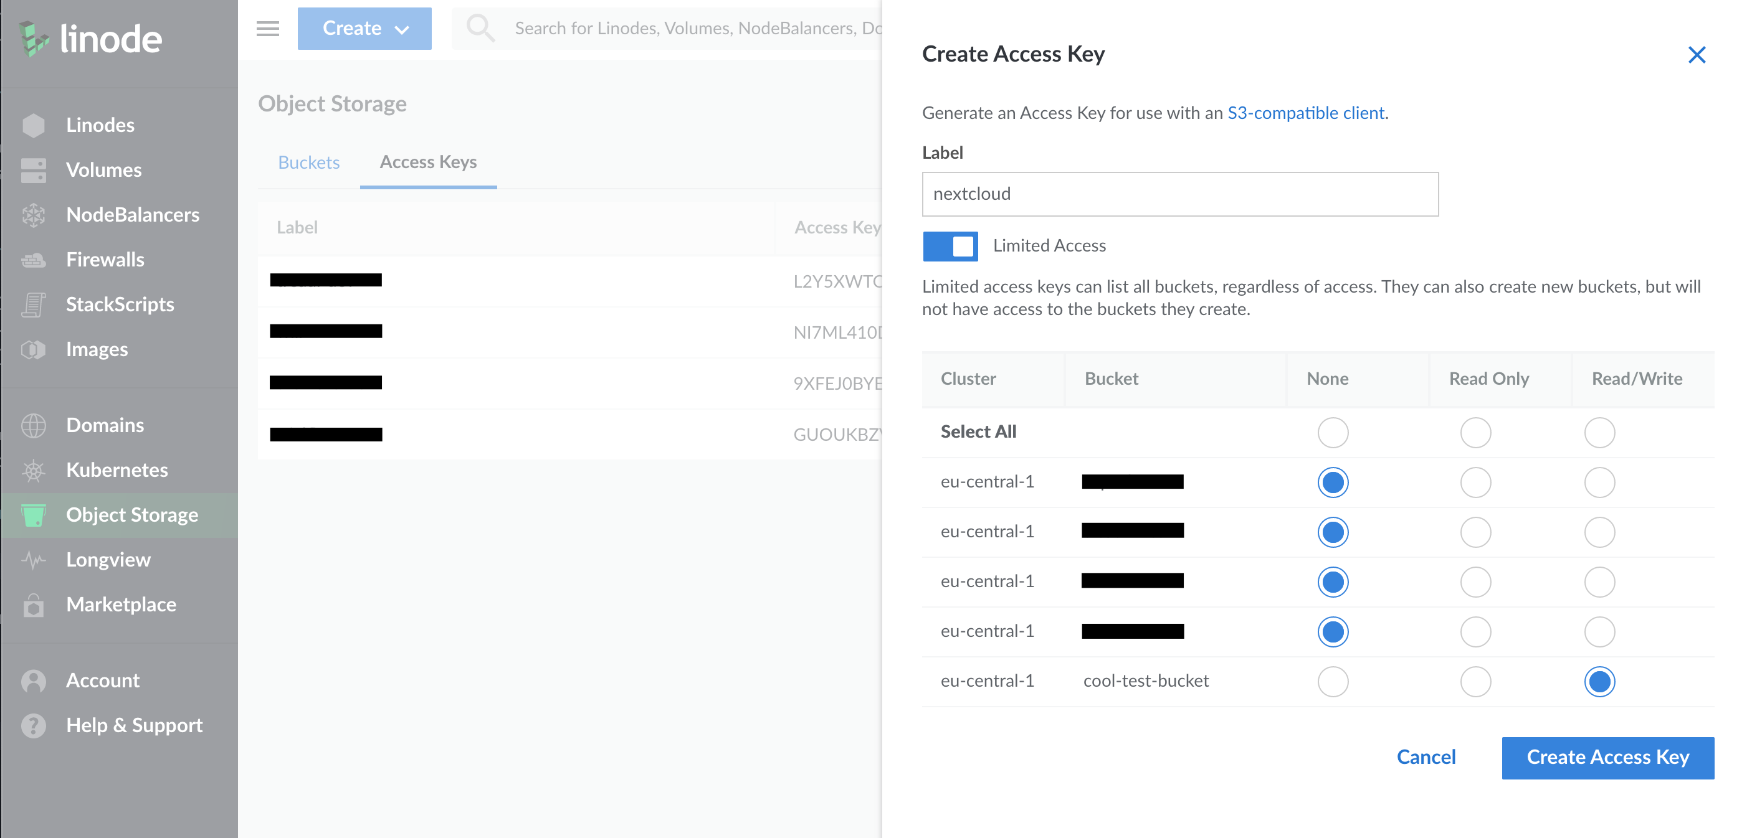1752x838 pixels.
Task: Click the Create Access Key button
Action: point(1607,758)
